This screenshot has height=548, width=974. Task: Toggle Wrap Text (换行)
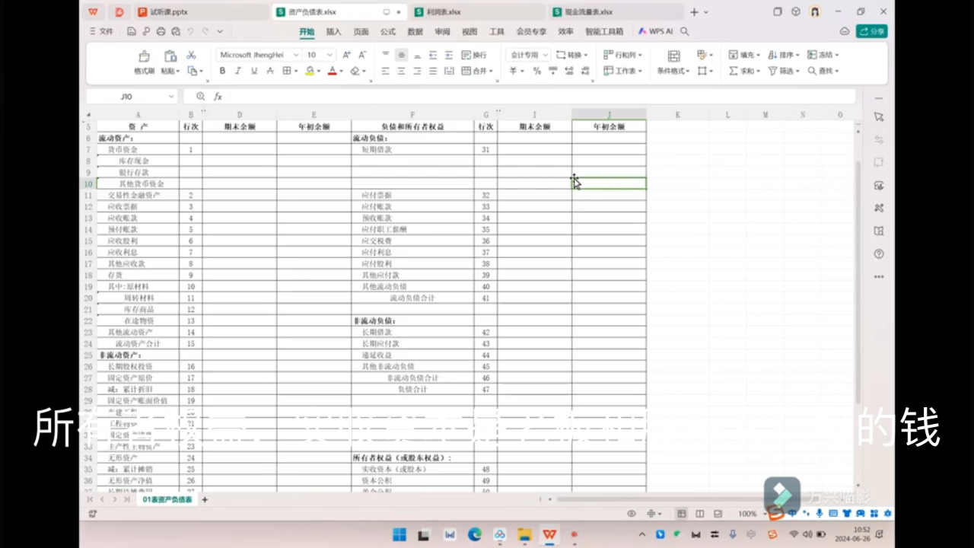474,55
